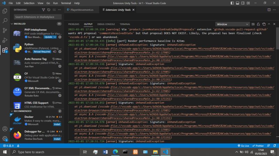Show errors and warnings in status bar
Image resolution: width=279 pixels, height=156 pixels.
(8, 146)
